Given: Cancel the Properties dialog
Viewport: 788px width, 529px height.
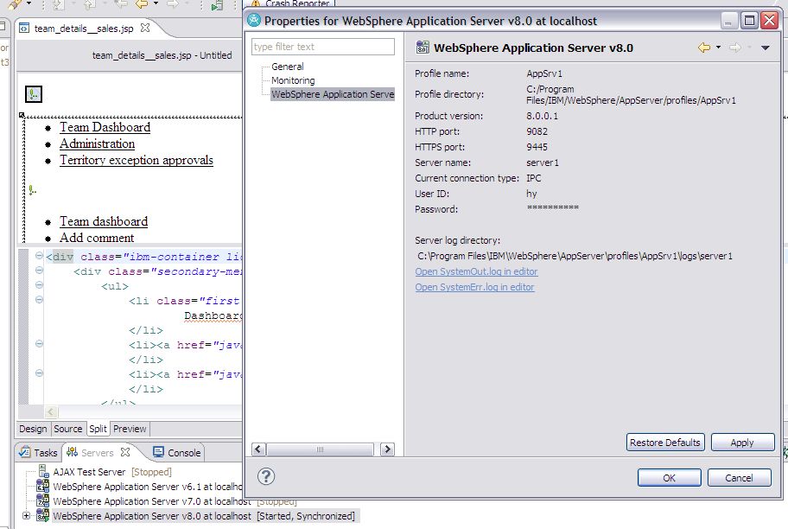Looking at the screenshot, I should pyautogui.click(x=739, y=478).
